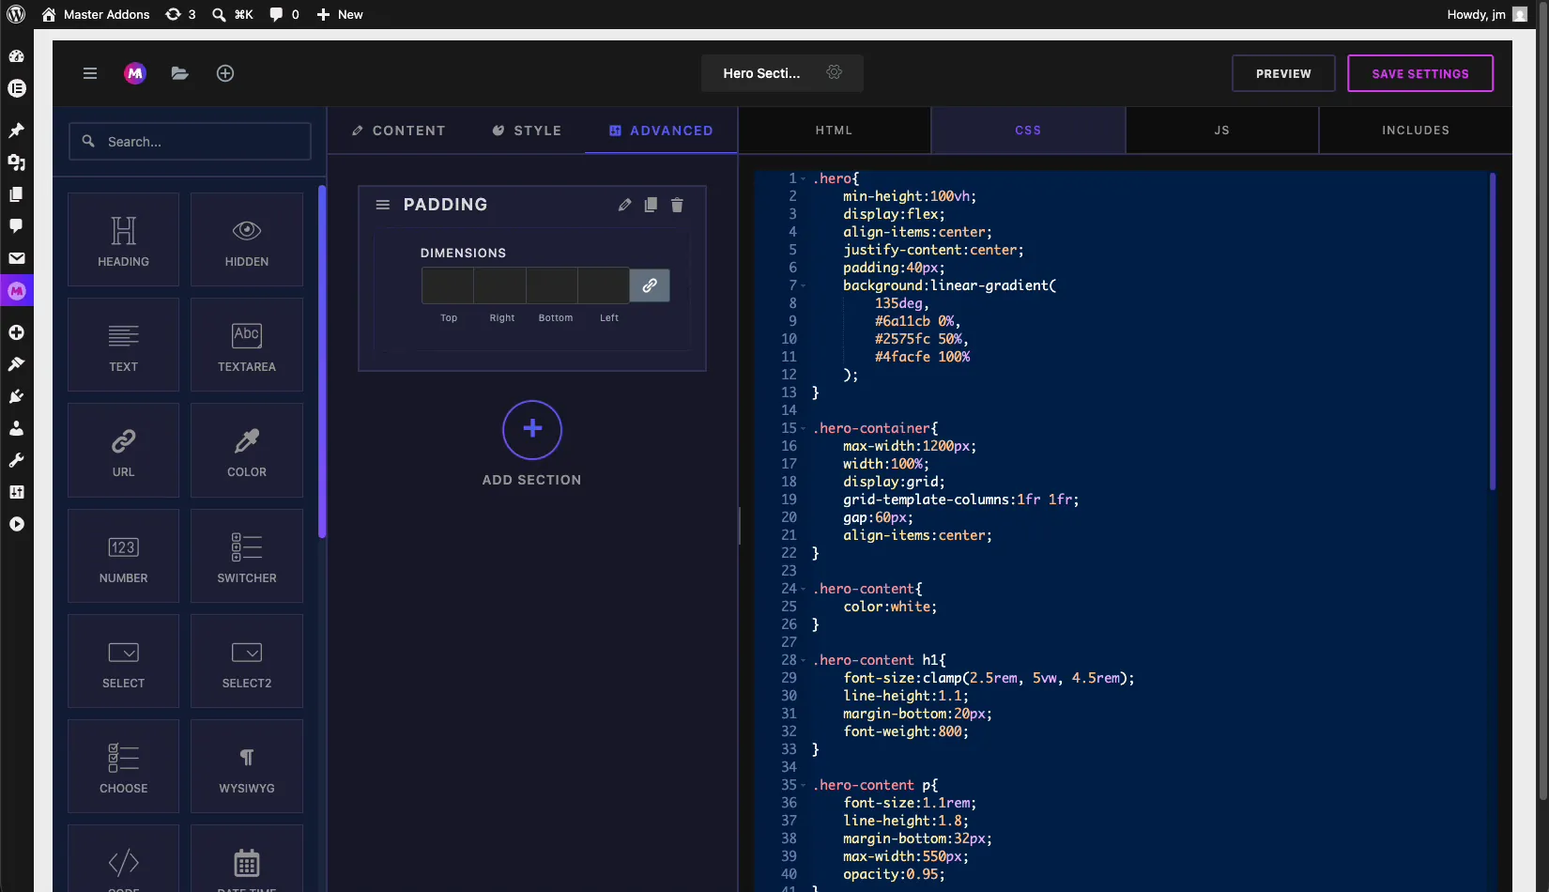The height and width of the screenshot is (892, 1549).
Task: Delete the PADDING section with trash icon
Action: (x=677, y=205)
